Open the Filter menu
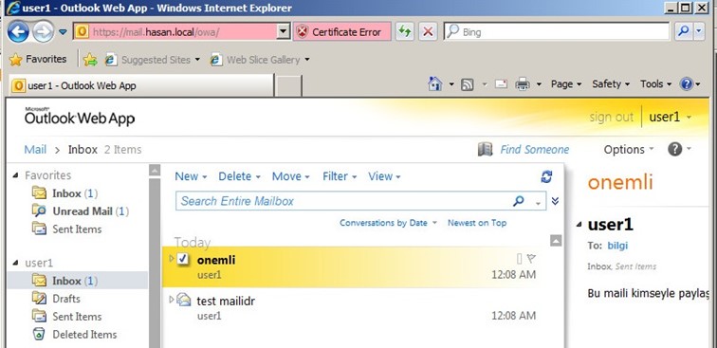 340,176
